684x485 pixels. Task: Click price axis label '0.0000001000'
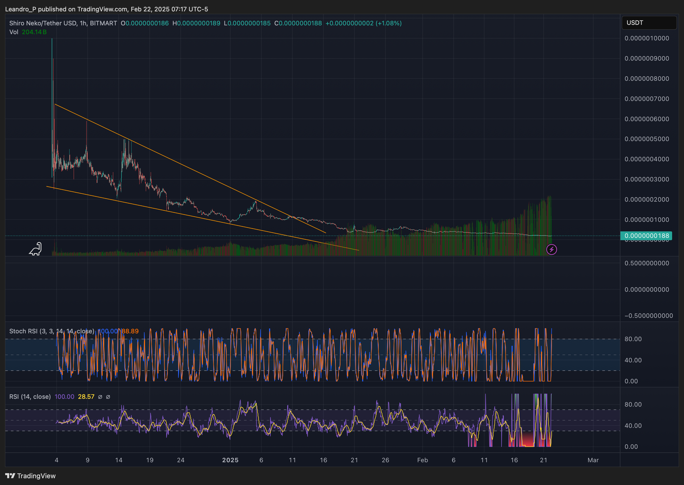click(x=647, y=219)
